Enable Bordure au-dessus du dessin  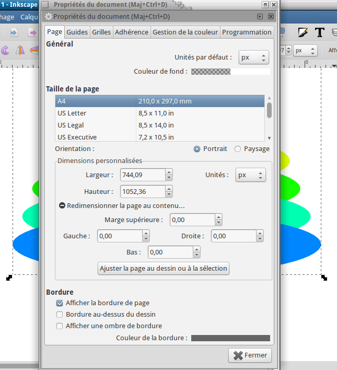tap(60, 315)
